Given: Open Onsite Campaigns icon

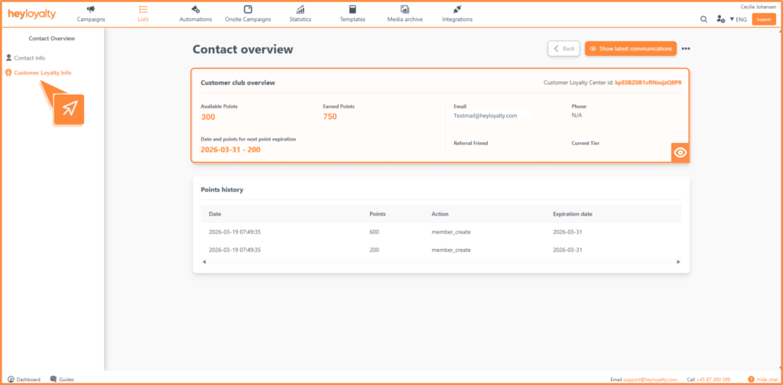Looking at the screenshot, I should (x=248, y=9).
